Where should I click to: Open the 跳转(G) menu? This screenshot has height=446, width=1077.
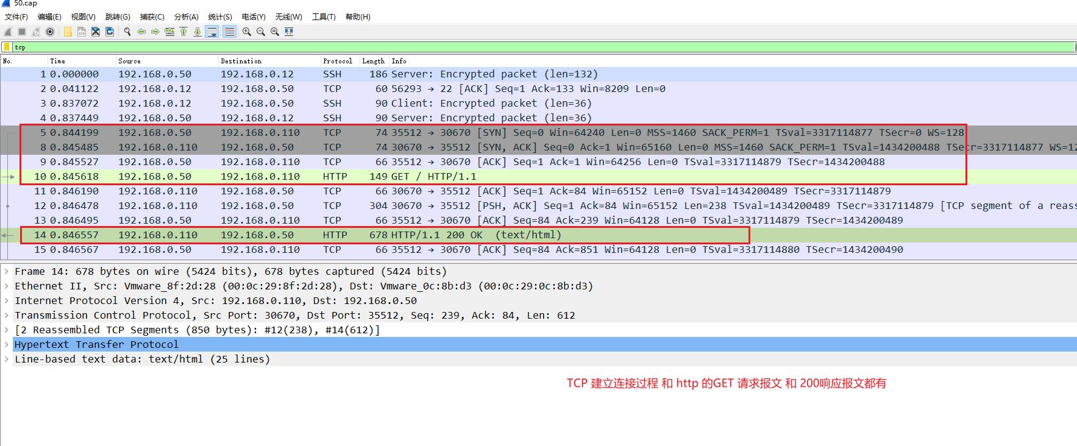coord(118,17)
